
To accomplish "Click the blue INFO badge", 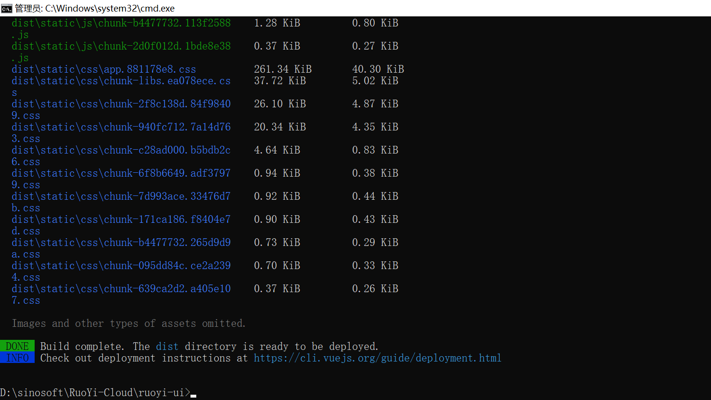I will [17, 358].
